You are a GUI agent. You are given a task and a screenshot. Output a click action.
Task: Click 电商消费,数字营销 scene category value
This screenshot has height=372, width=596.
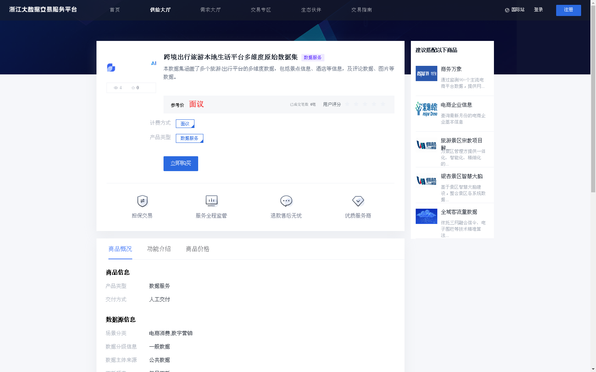coord(171,333)
